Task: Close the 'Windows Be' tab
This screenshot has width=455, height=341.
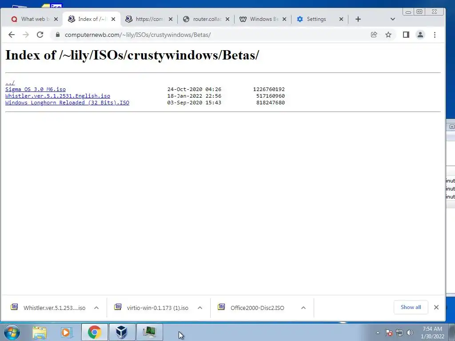Action: (284, 19)
